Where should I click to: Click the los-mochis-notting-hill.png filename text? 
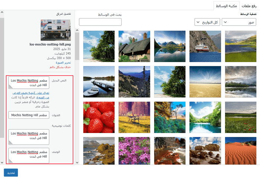pos(50,44)
